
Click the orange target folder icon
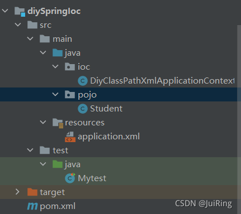pyautogui.click(x=32, y=192)
